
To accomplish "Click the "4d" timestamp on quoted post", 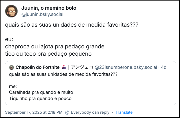I will pos(164,67).
